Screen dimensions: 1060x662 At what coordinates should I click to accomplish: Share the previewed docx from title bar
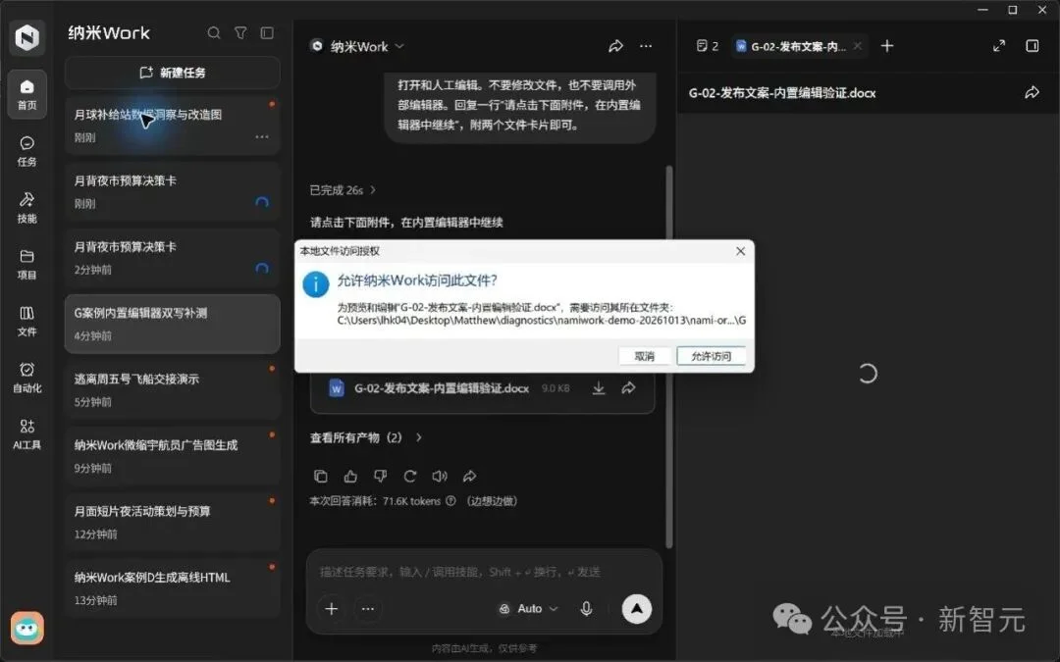point(1032,92)
